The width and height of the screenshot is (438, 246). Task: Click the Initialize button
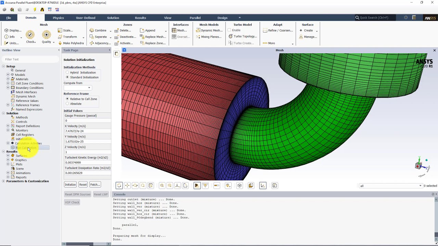click(70, 184)
